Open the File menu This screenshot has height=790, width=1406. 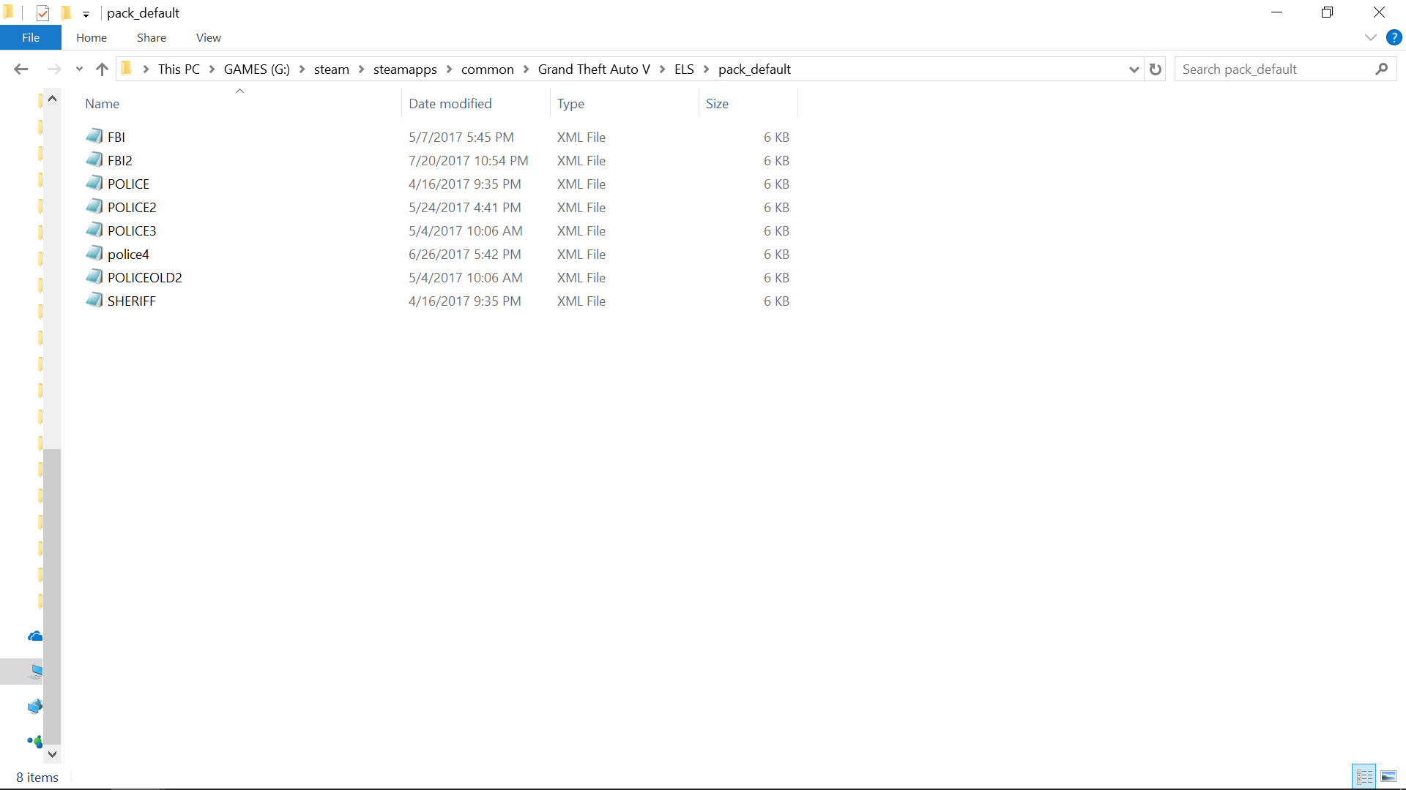(x=31, y=37)
